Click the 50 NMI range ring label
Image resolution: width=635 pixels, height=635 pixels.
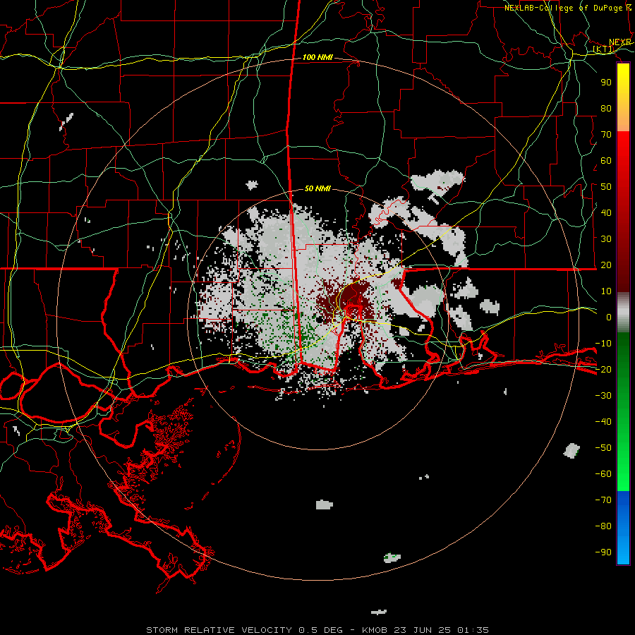point(317,188)
